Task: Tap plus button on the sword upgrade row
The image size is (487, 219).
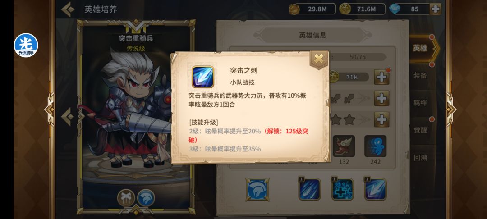Action: [x=382, y=98]
